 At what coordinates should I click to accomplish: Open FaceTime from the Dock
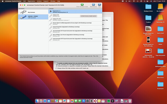[x=80, y=101]
